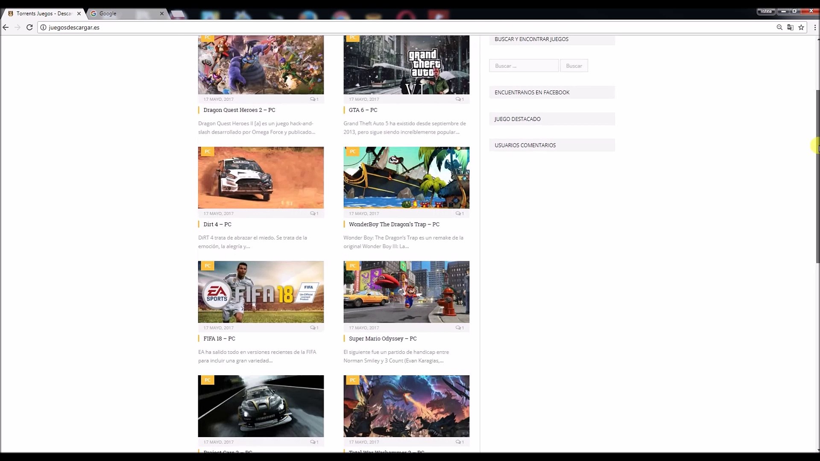Click the Dirt 4 description excerpt
Viewport: 820px width, 461px height.
click(252, 242)
